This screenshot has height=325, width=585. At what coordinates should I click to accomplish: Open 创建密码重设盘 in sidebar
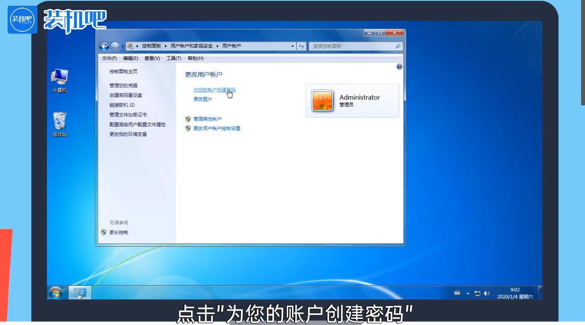(x=126, y=95)
